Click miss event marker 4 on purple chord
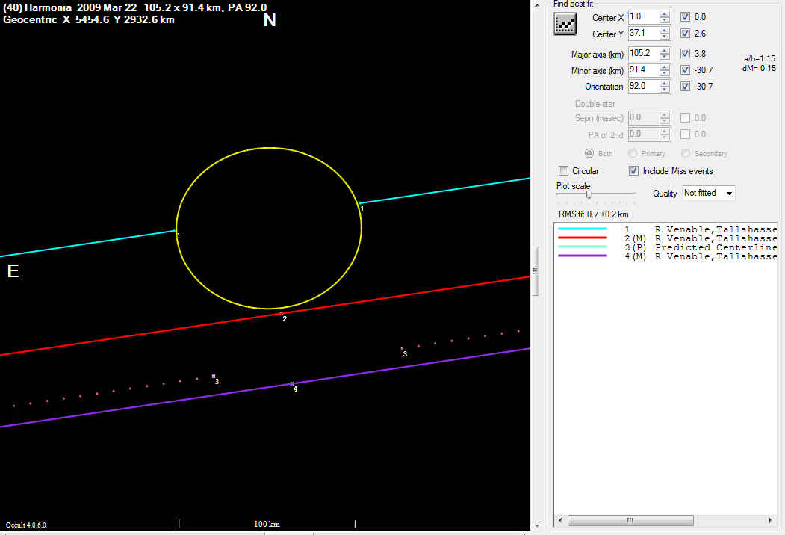Image resolution: width=785 pixels, height=535 pixels. pyautogui.click(x=292, y=384)
